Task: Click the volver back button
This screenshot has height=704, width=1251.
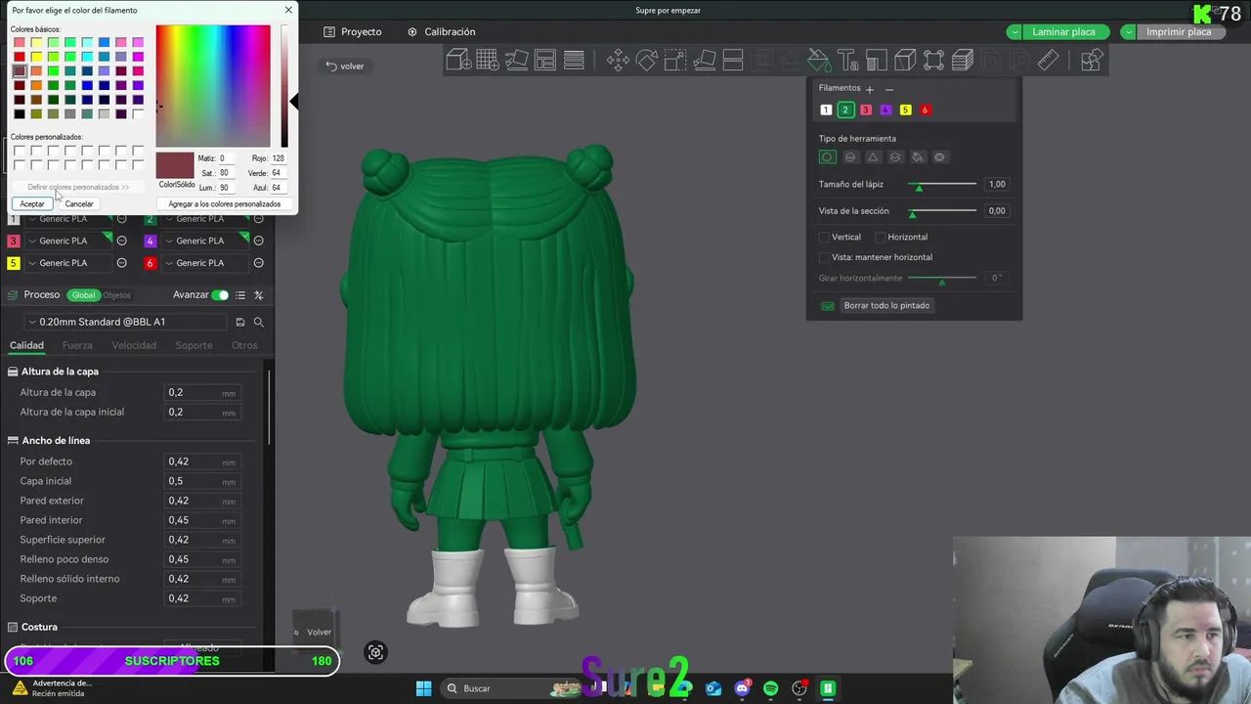Action: click(x=345, y=66)
